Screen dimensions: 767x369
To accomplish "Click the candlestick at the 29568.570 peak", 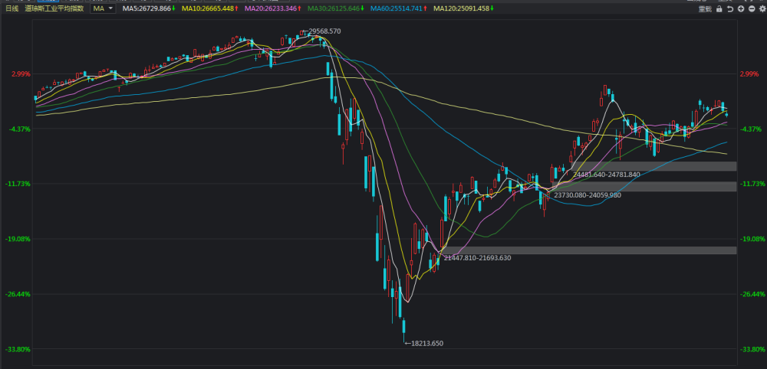I will [x=301, y=33].
